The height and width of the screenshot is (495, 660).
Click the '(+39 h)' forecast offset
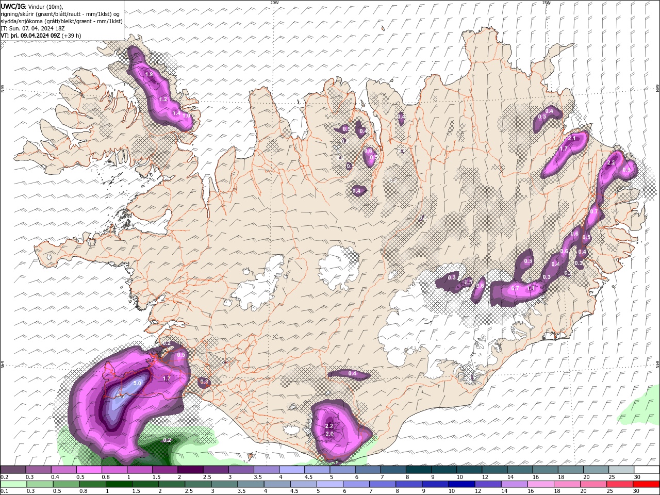click(71, 36)
